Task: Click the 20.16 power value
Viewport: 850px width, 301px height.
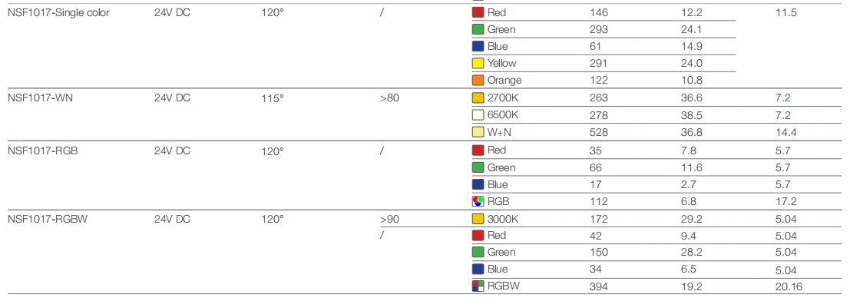Action: click(x=789, y=286)
